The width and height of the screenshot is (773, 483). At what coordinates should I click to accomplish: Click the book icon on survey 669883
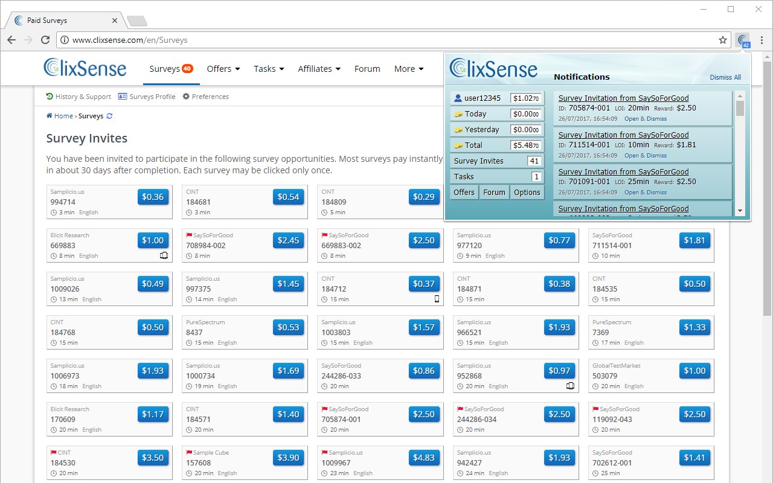click(x=164, y=255)
